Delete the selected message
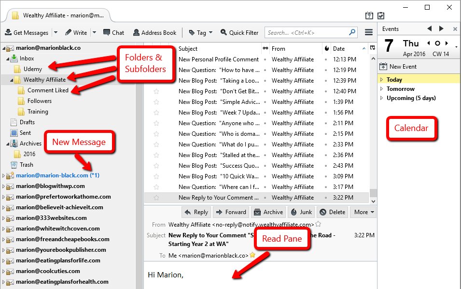 (x=333, y=212)
